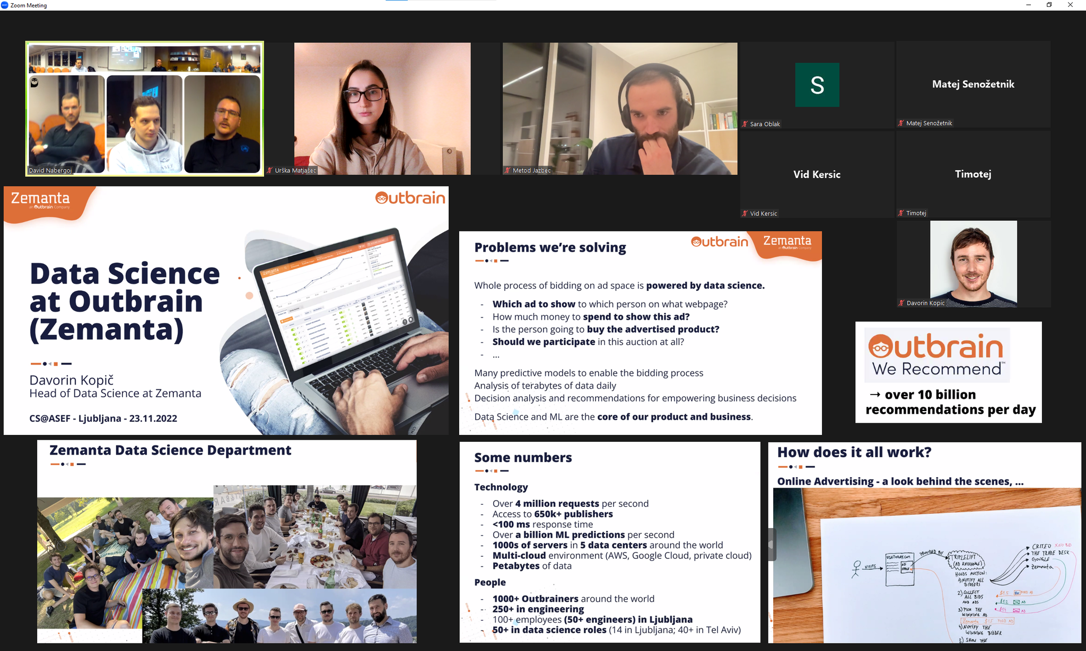Minimize the Zoom Meeting window
This screenshot has height=651, width=1086.
tap(1029, 5)
